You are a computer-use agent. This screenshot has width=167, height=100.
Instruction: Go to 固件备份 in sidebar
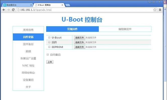click(x=28, y=44)
